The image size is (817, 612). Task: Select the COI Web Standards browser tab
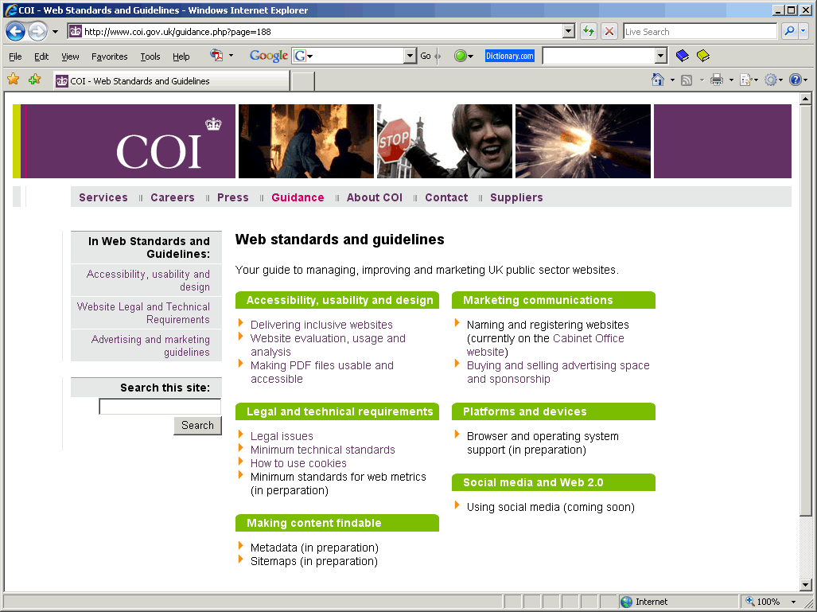pyautogui.click(x=171, y=81)
